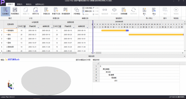Open the 到期提醒 due reminder
The image size is (186, 99).
pyautogui.click(x=124, y=11)
